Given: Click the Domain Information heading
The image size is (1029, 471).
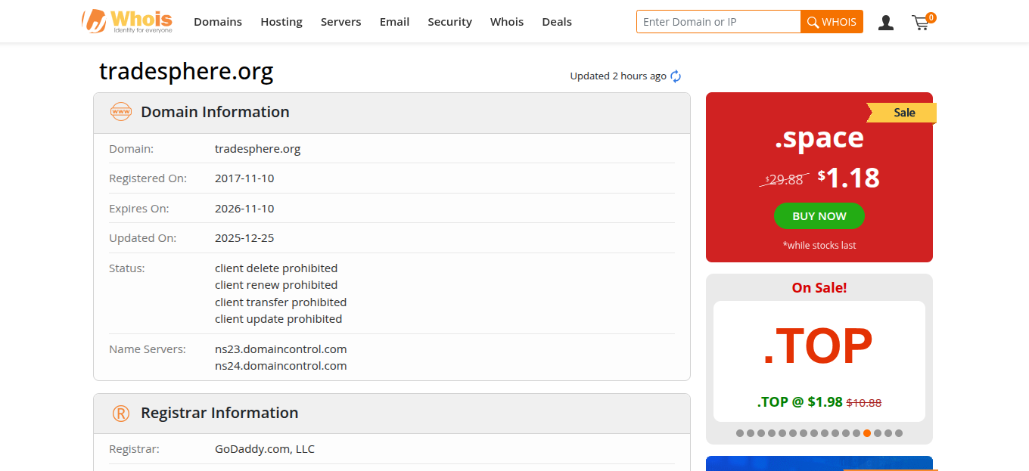Looking at the screenshot, I should tap(215, 112).
